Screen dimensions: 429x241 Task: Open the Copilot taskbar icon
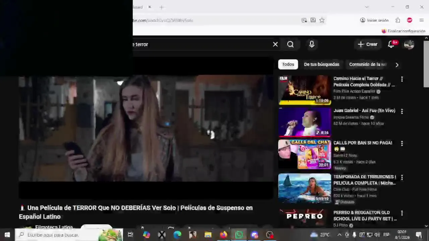click(146, 235)
